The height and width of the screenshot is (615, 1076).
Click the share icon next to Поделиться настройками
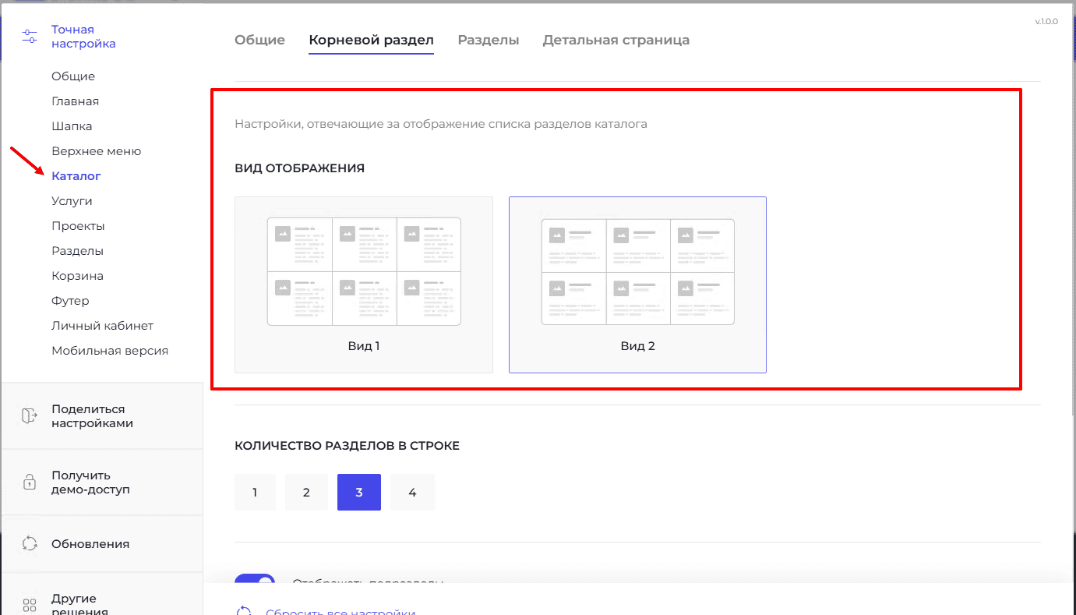30,416
